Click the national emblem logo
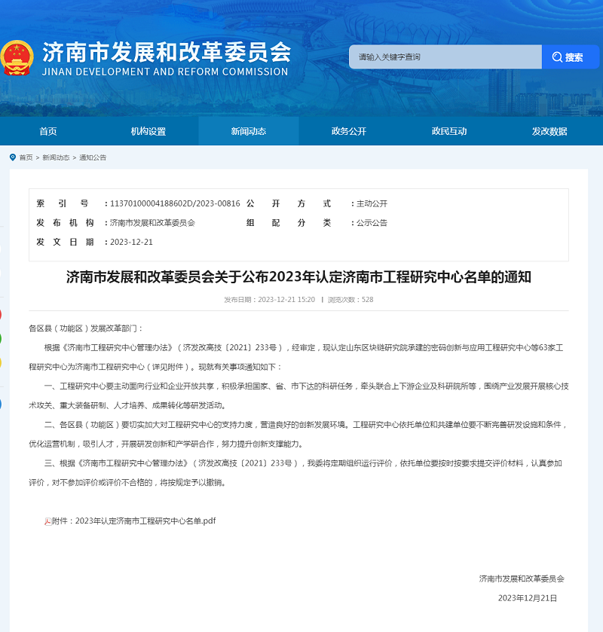The image size is (603, 632). pyautogui.click(x=17, y=58)
